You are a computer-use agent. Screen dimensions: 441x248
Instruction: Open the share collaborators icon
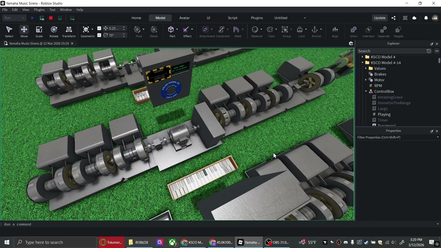pos(393,18)
